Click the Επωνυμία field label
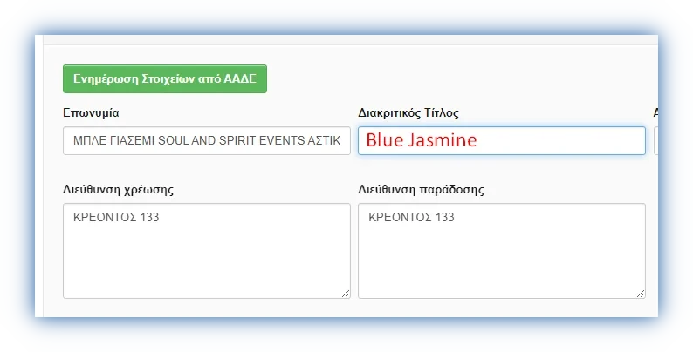This screenshot has height=352, width=693. [91, 113]
